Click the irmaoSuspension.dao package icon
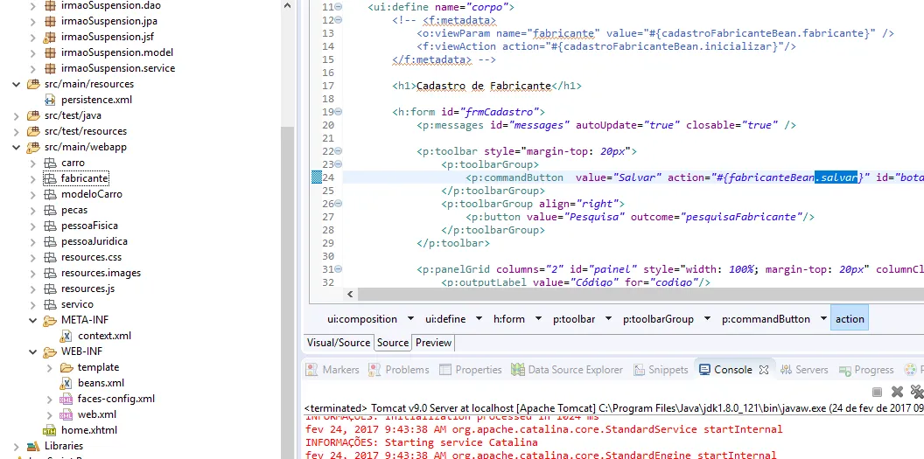Screen dimensions: 924x459 (x=50, y=5)
